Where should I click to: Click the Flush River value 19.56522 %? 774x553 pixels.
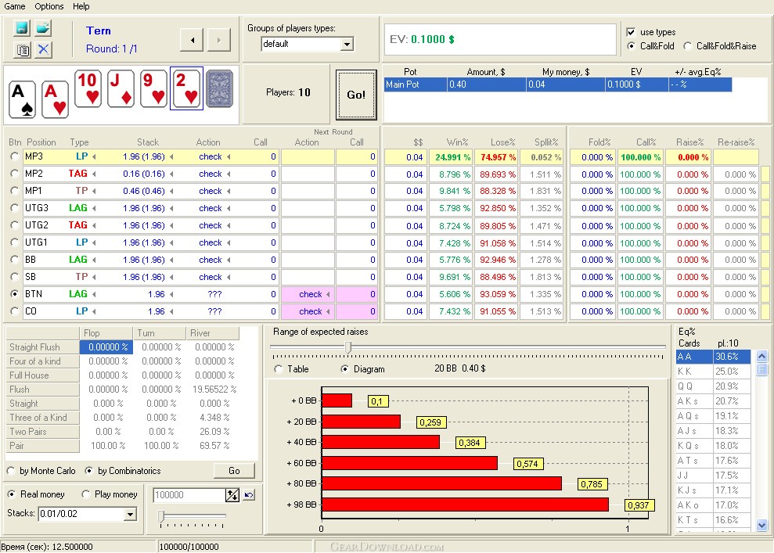coord(213,390)
